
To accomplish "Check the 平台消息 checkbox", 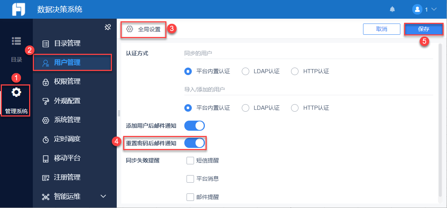I will [190, 179].
